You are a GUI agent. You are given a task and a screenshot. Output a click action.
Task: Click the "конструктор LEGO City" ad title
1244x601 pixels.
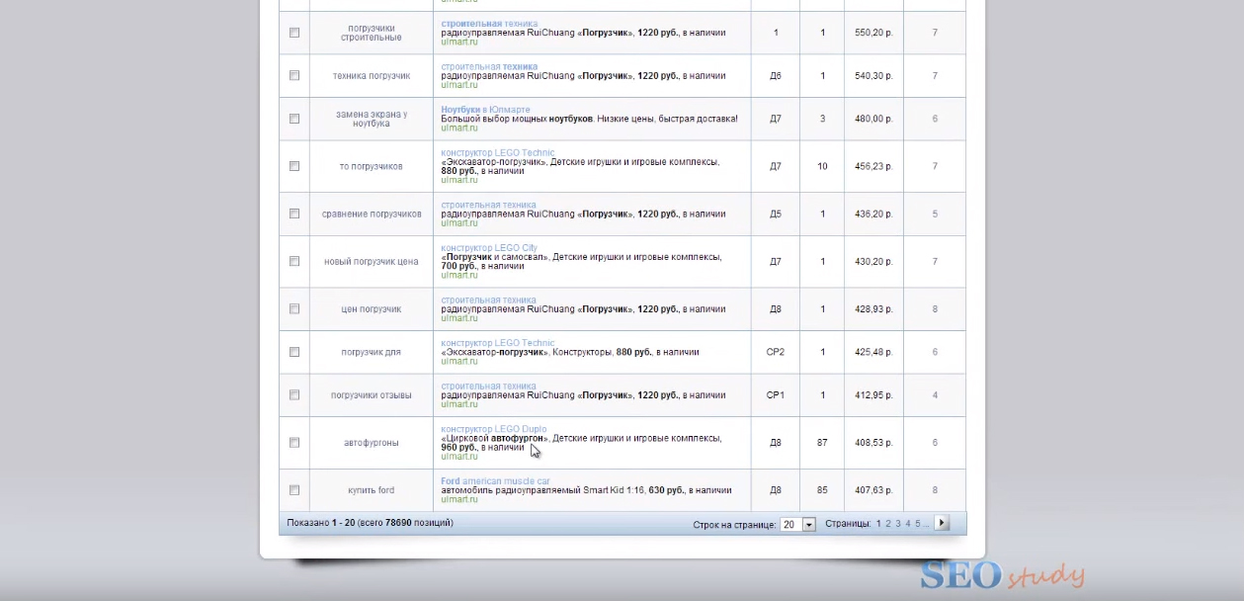click(489, 248)
